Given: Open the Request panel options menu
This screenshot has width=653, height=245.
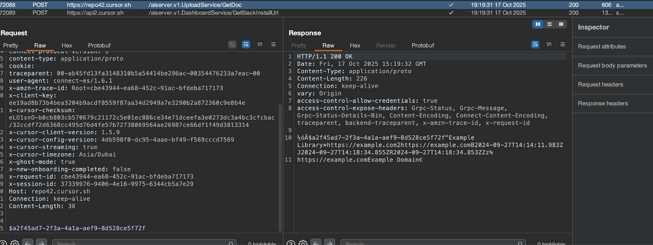Looking at the screenshot, I should (x=273, y=44).
